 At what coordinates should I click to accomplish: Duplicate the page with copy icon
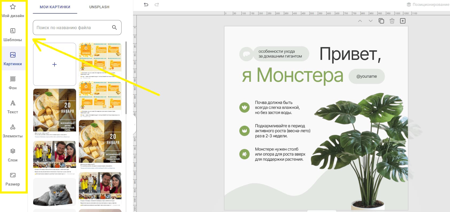tap(381, 21)
